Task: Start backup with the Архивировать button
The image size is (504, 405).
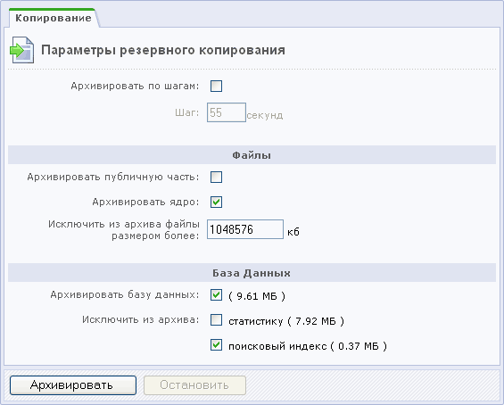Action: [73, 385]
